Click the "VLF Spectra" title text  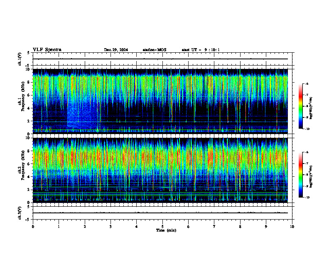47,50
